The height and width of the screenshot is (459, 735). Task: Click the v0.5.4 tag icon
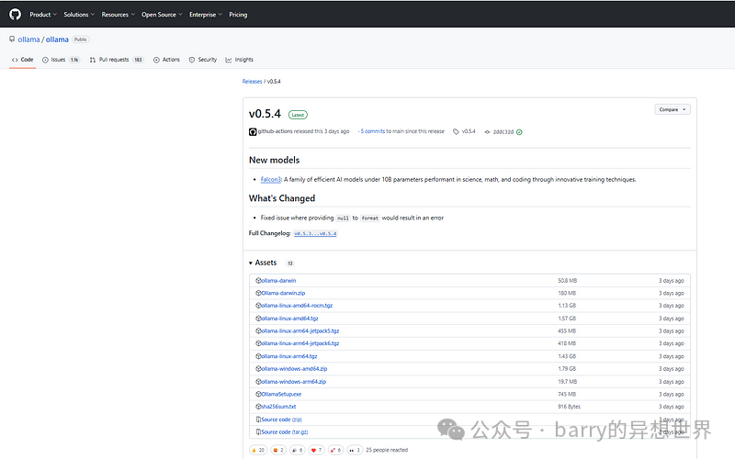click(456, 131)
